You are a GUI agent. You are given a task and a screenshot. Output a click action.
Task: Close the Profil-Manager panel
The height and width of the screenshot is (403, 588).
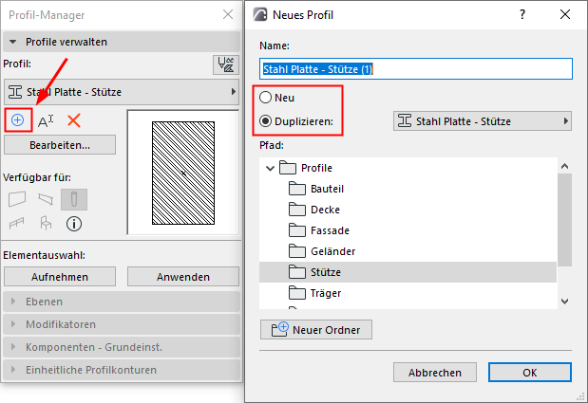(x=228, y=14)
